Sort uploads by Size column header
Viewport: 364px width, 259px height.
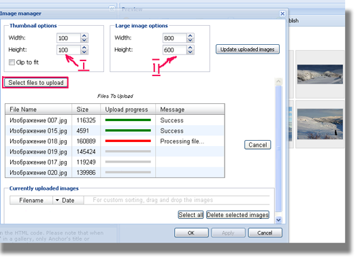point(86,109)
